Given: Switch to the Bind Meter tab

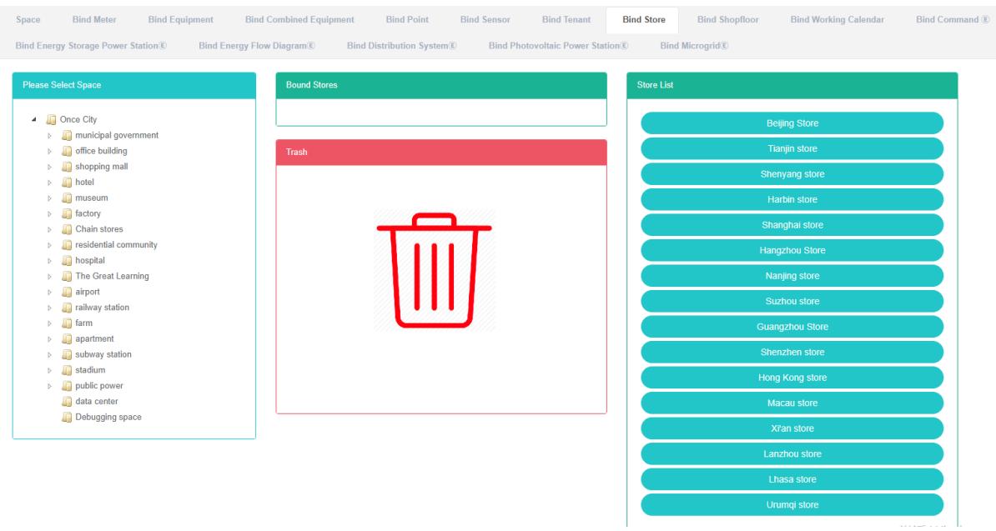Looking at the screenshot, I should pyautogui.click(x=94, y=19).
